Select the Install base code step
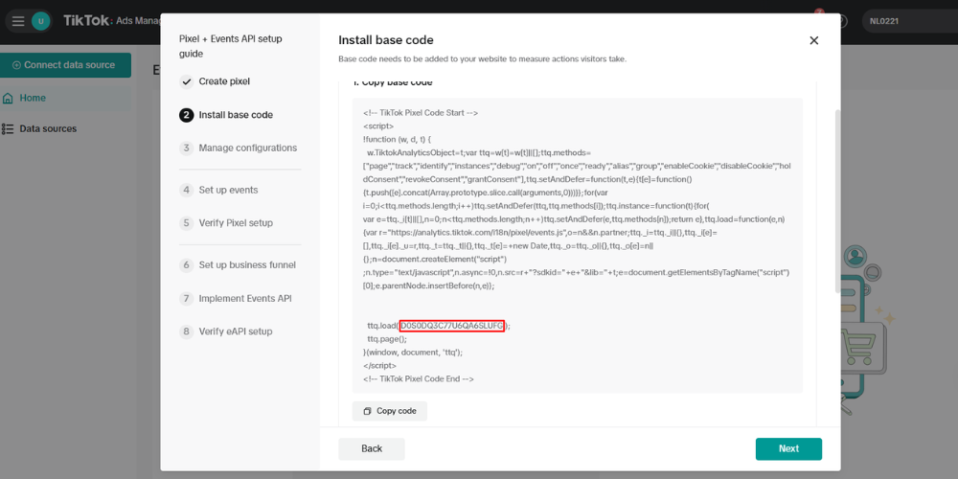The image size is (958, 479). pyautogui.click(x=236, y=115)
